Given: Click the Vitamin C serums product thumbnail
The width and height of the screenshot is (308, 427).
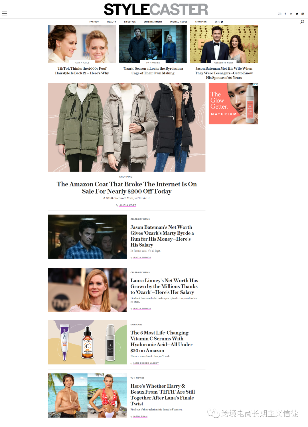Looking at the screenshot, I should 87,342.
